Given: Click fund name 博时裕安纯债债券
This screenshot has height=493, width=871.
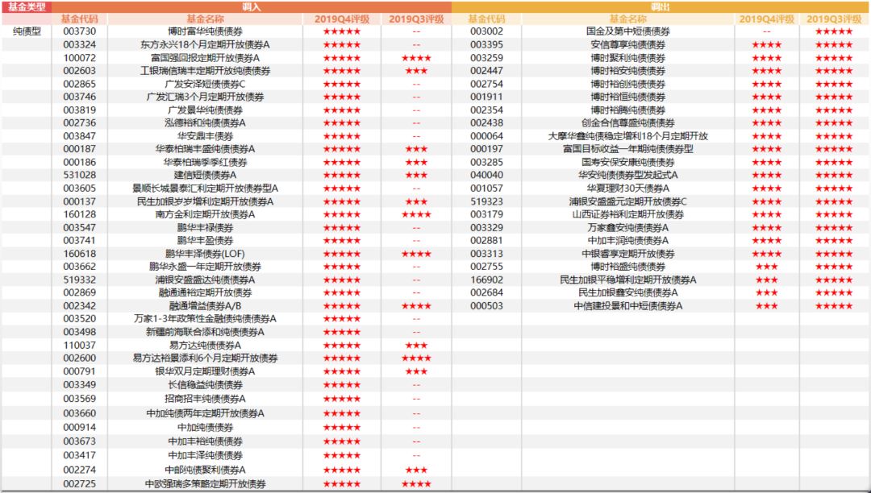Looking at the screenshot, I should 628,71.
